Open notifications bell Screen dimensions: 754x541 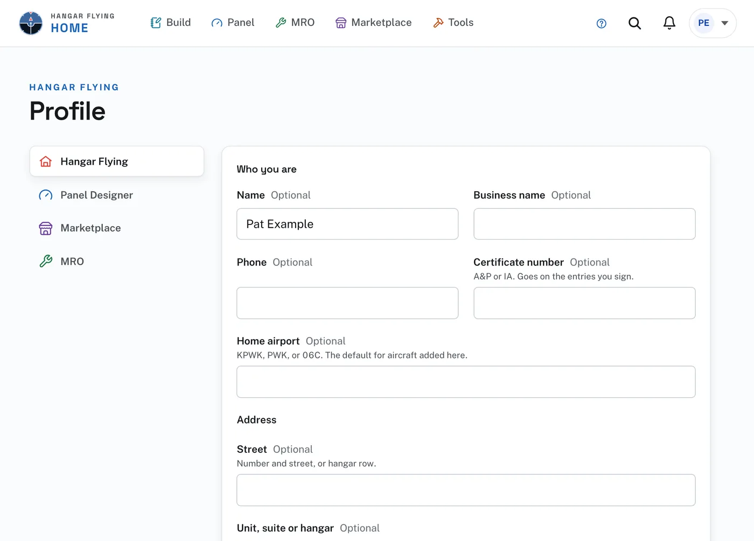point(669,23)
